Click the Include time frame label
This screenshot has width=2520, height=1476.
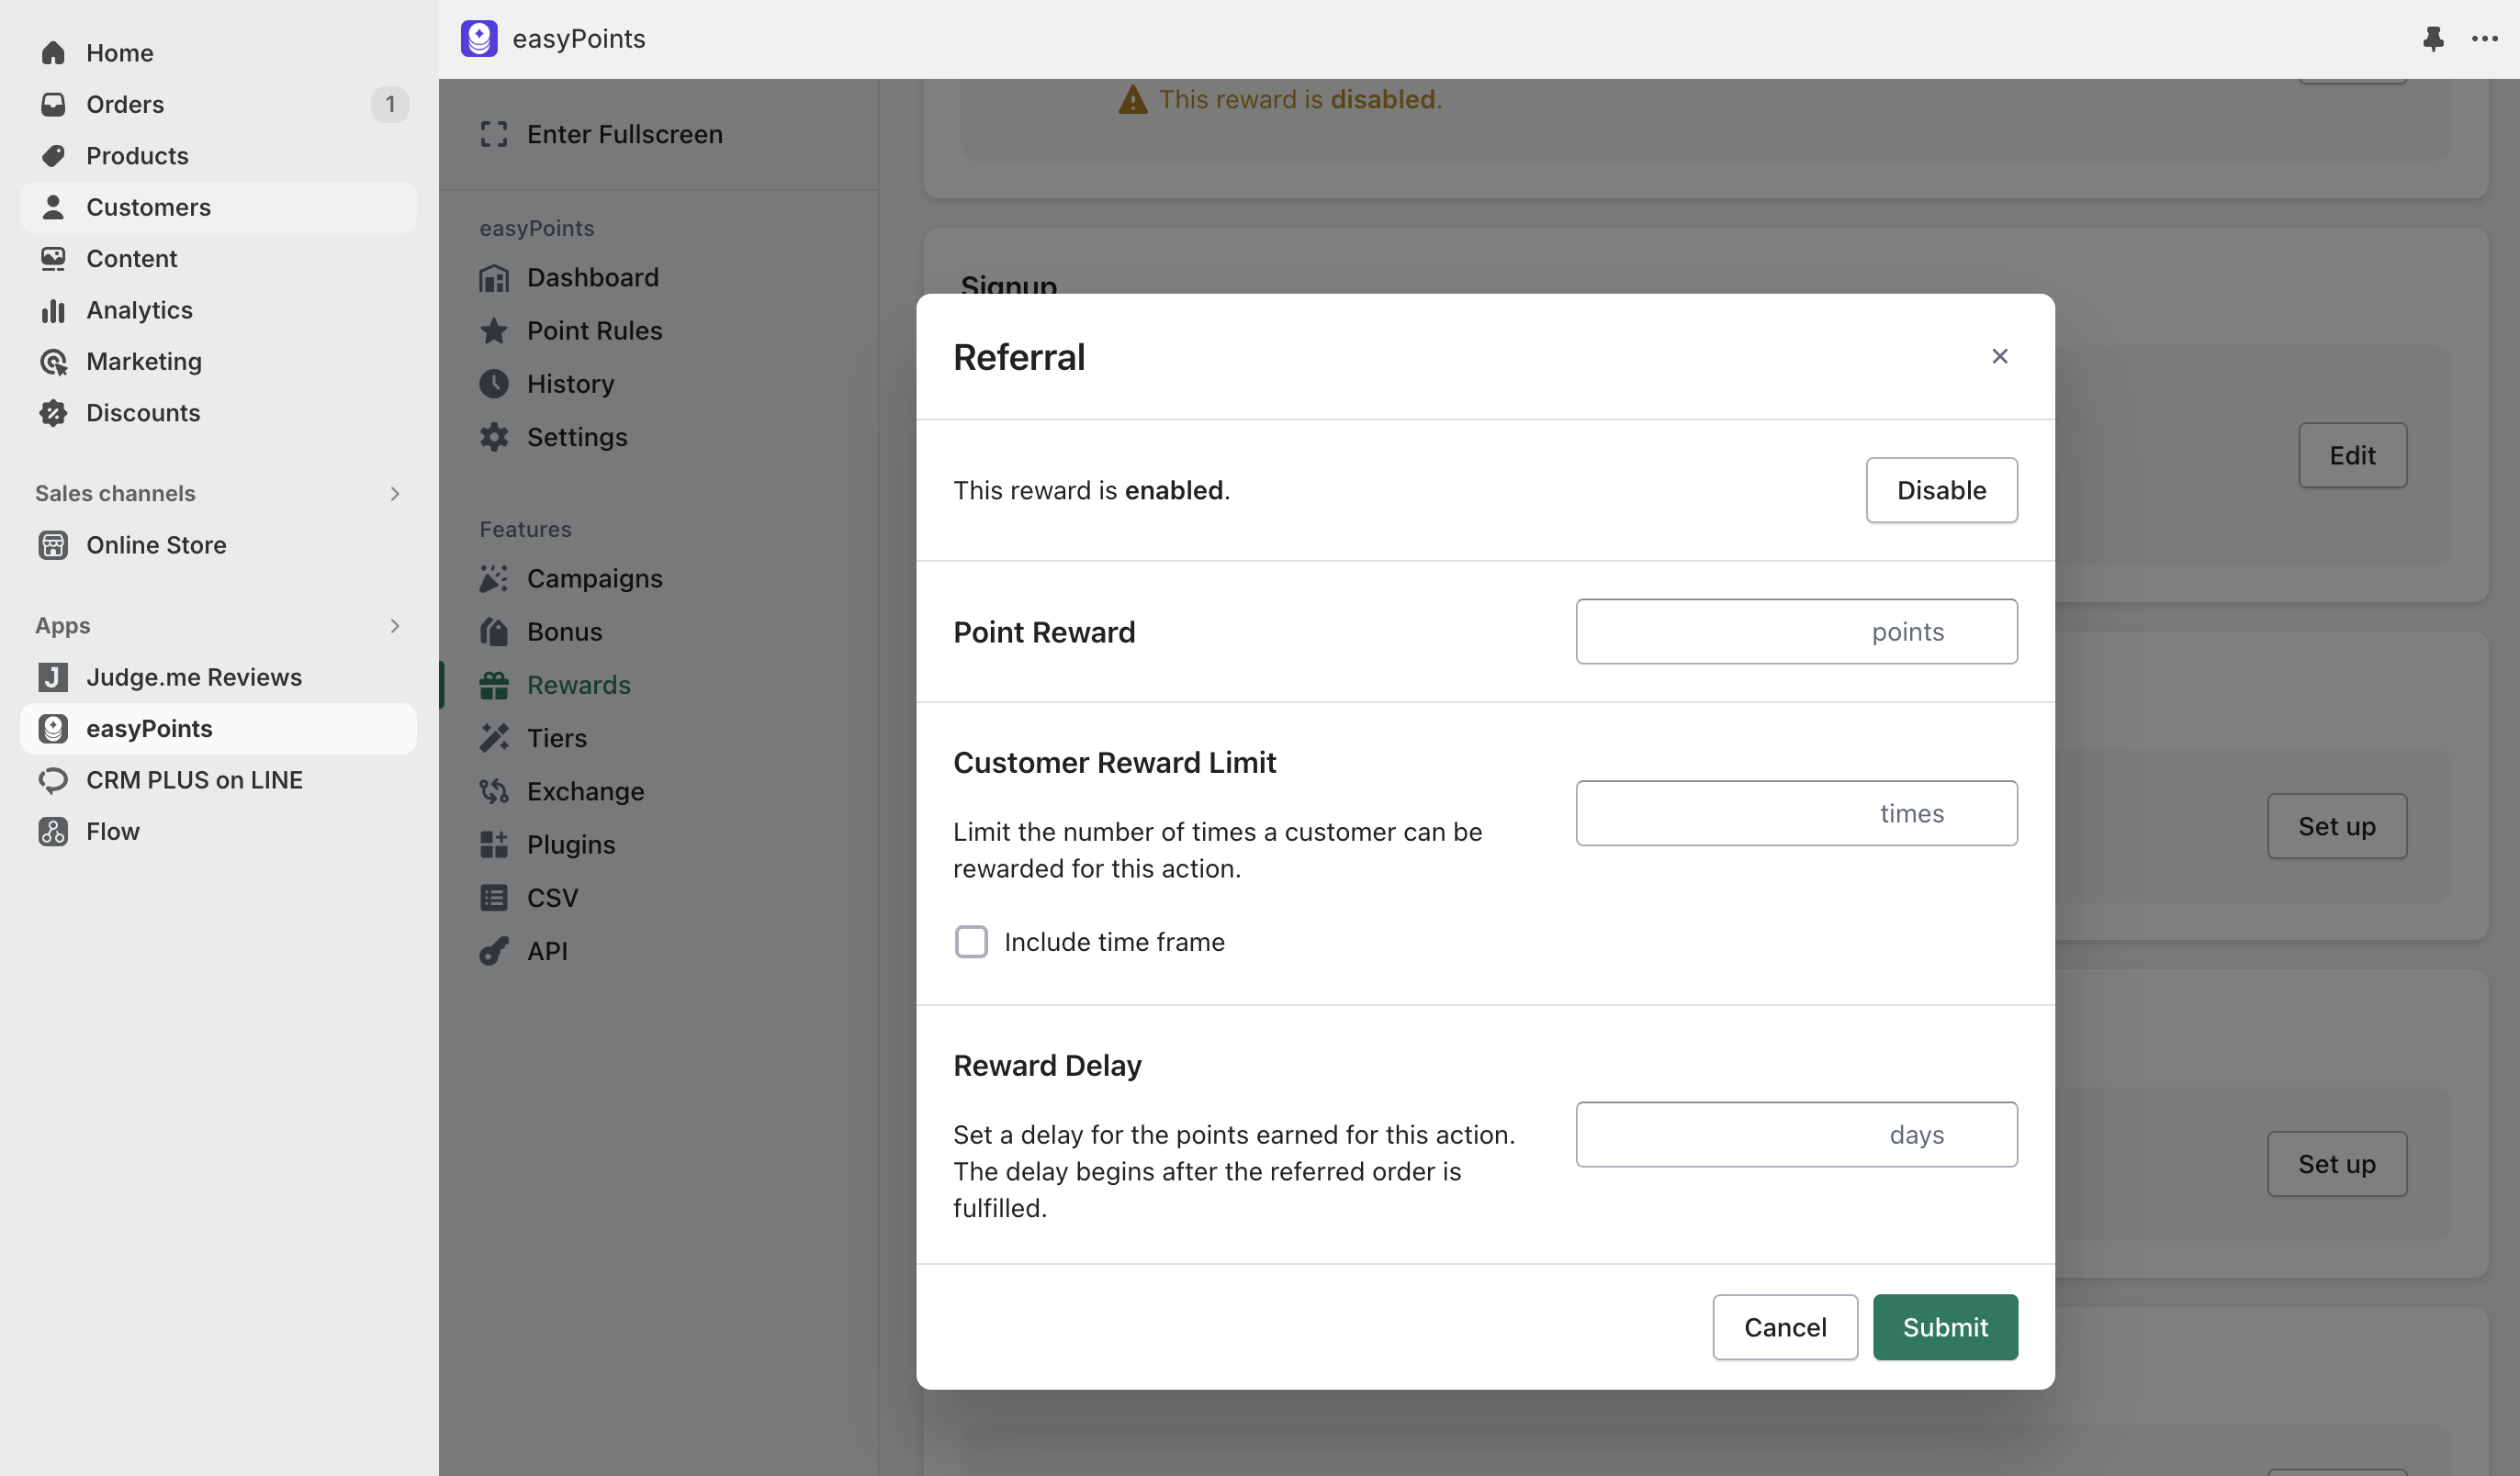point(1114,942)
